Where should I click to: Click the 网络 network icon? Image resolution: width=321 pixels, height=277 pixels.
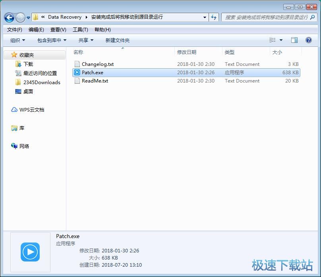point(14,146)
